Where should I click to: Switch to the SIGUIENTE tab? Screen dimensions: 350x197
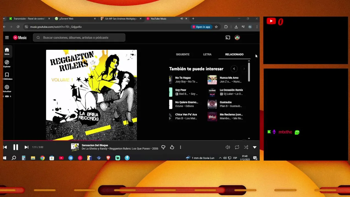pyautogui.click(x=183, y=54)
